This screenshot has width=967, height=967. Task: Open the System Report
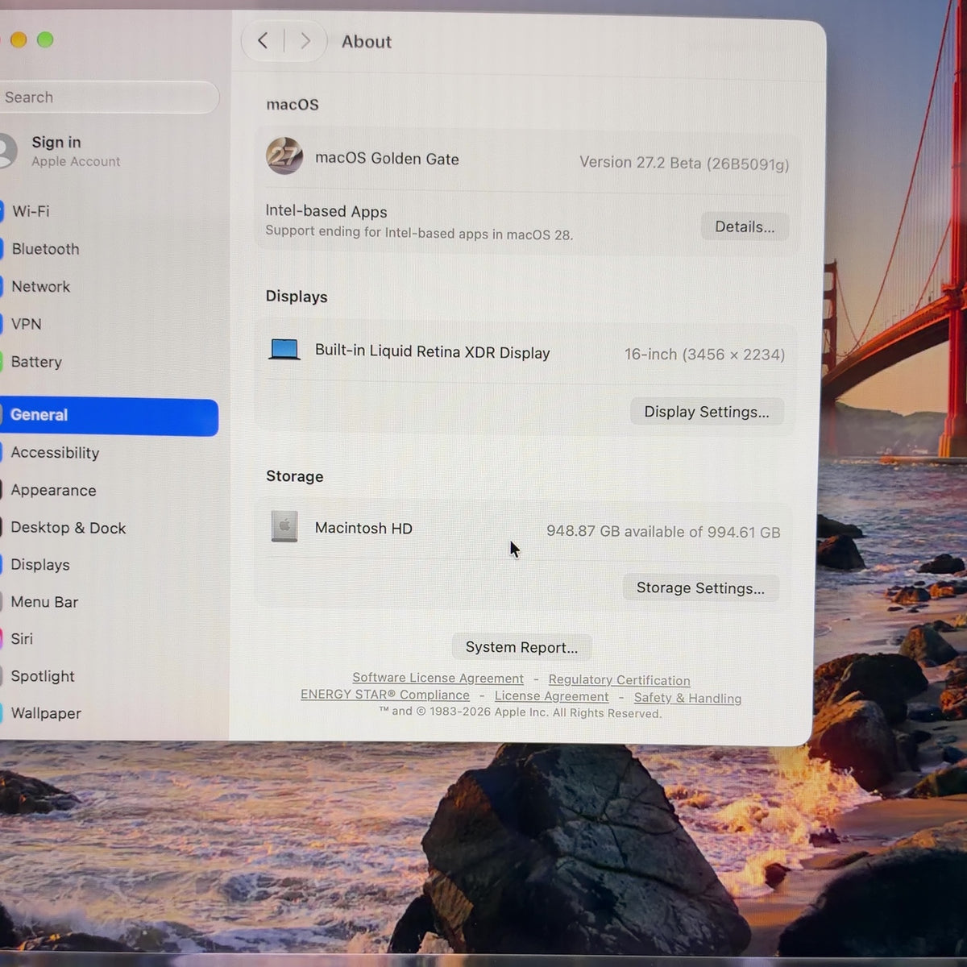tap(521, 647)
